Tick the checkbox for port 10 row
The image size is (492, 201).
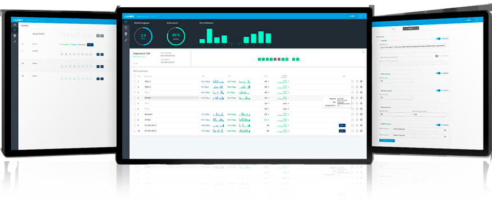pos(135,131)
